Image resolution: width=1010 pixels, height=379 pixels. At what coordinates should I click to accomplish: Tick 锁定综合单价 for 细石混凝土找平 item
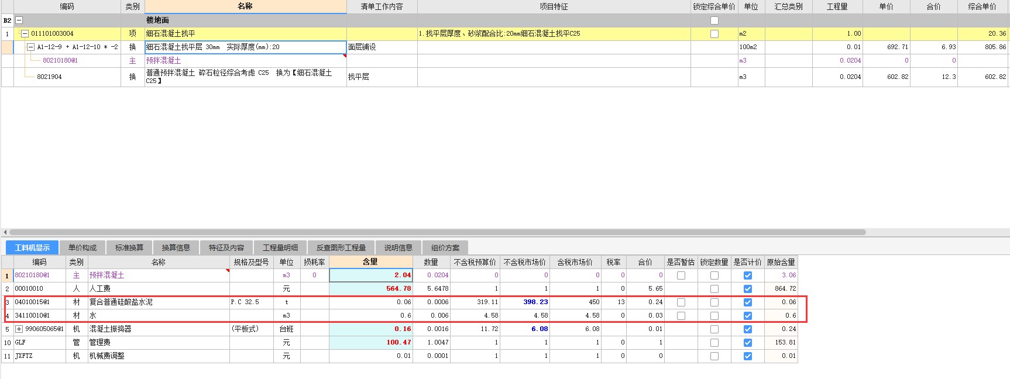714,34
